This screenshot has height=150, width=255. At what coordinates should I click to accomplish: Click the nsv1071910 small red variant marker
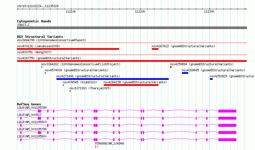70,91
